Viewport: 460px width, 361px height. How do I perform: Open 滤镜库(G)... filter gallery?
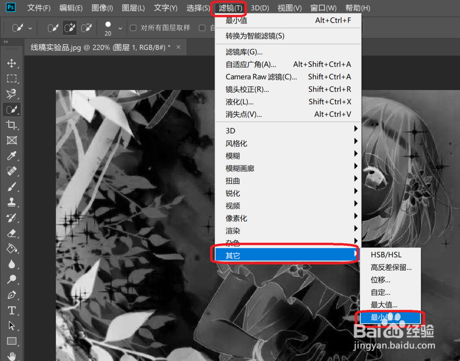pos(288,52)
